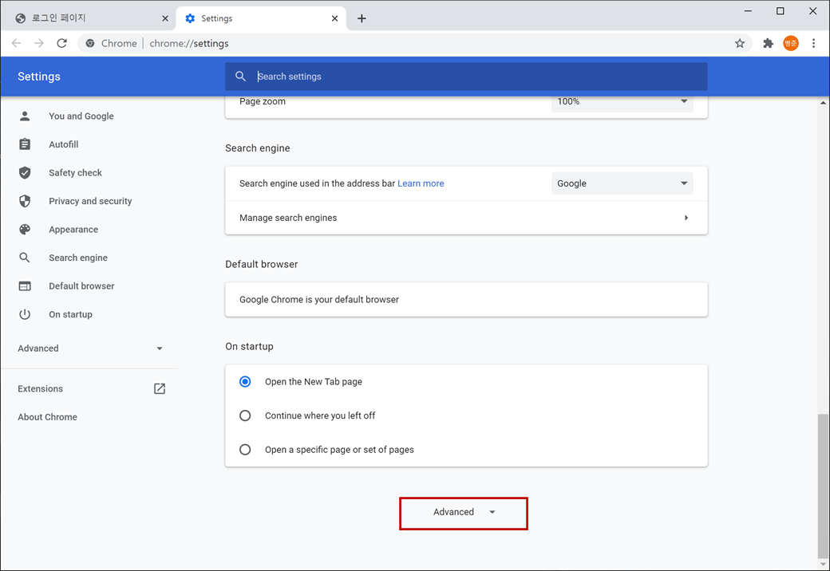The height and width of the screenshot is (571, 830).
Task: Switch to the Settings tab
Action: pyautogui.click(x=261, y=18)
